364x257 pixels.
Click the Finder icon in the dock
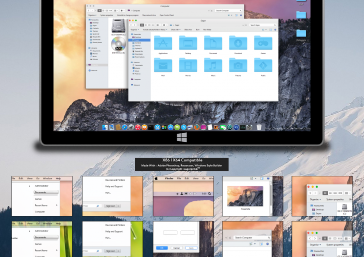tap(105, 127)
